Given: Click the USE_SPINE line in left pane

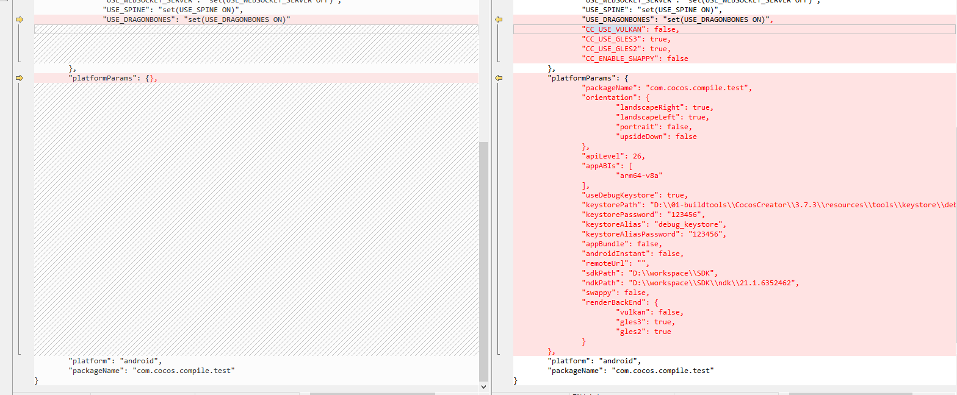Looking at the screenshot, I should (x=173, y=10).
